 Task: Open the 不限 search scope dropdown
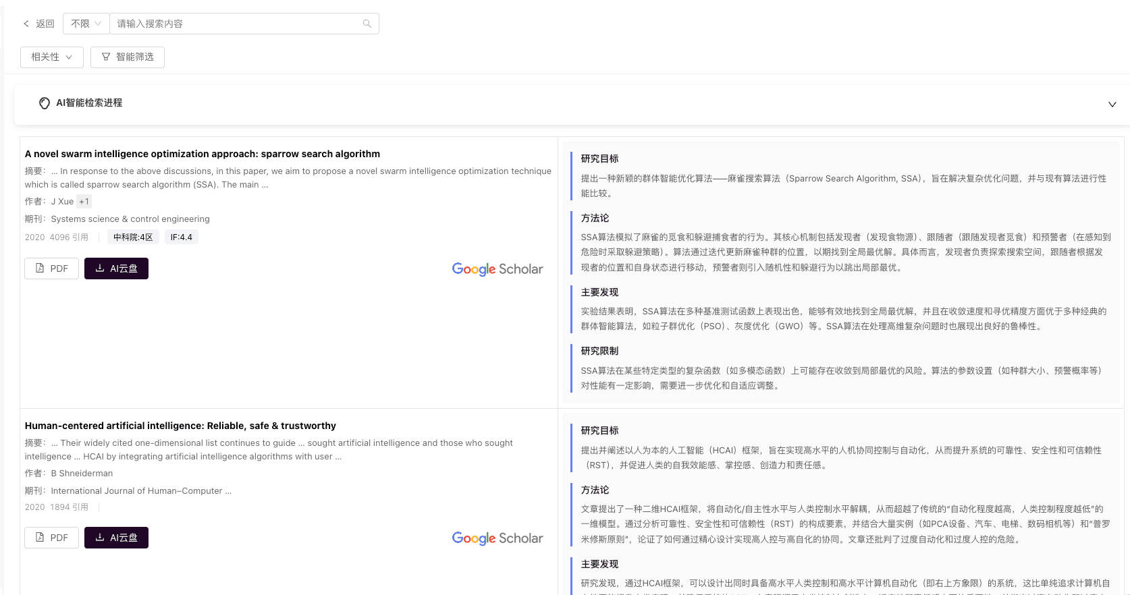tap(86, 24)
